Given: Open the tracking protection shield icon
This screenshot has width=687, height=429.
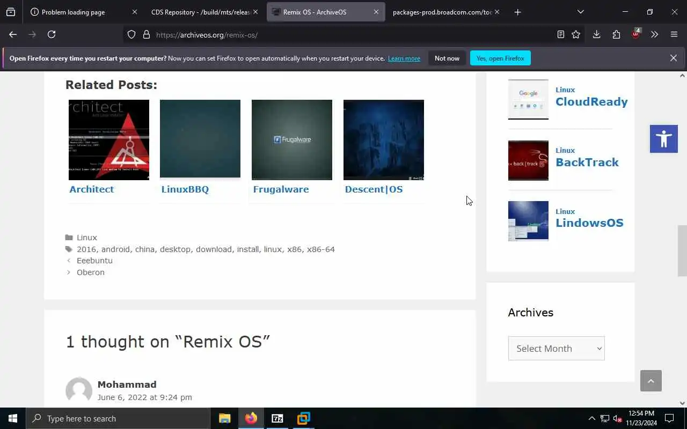Looking at the screenshot, I should click(131, 34).
